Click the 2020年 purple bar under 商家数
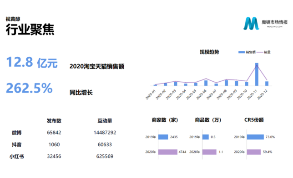 pos(167,152)
